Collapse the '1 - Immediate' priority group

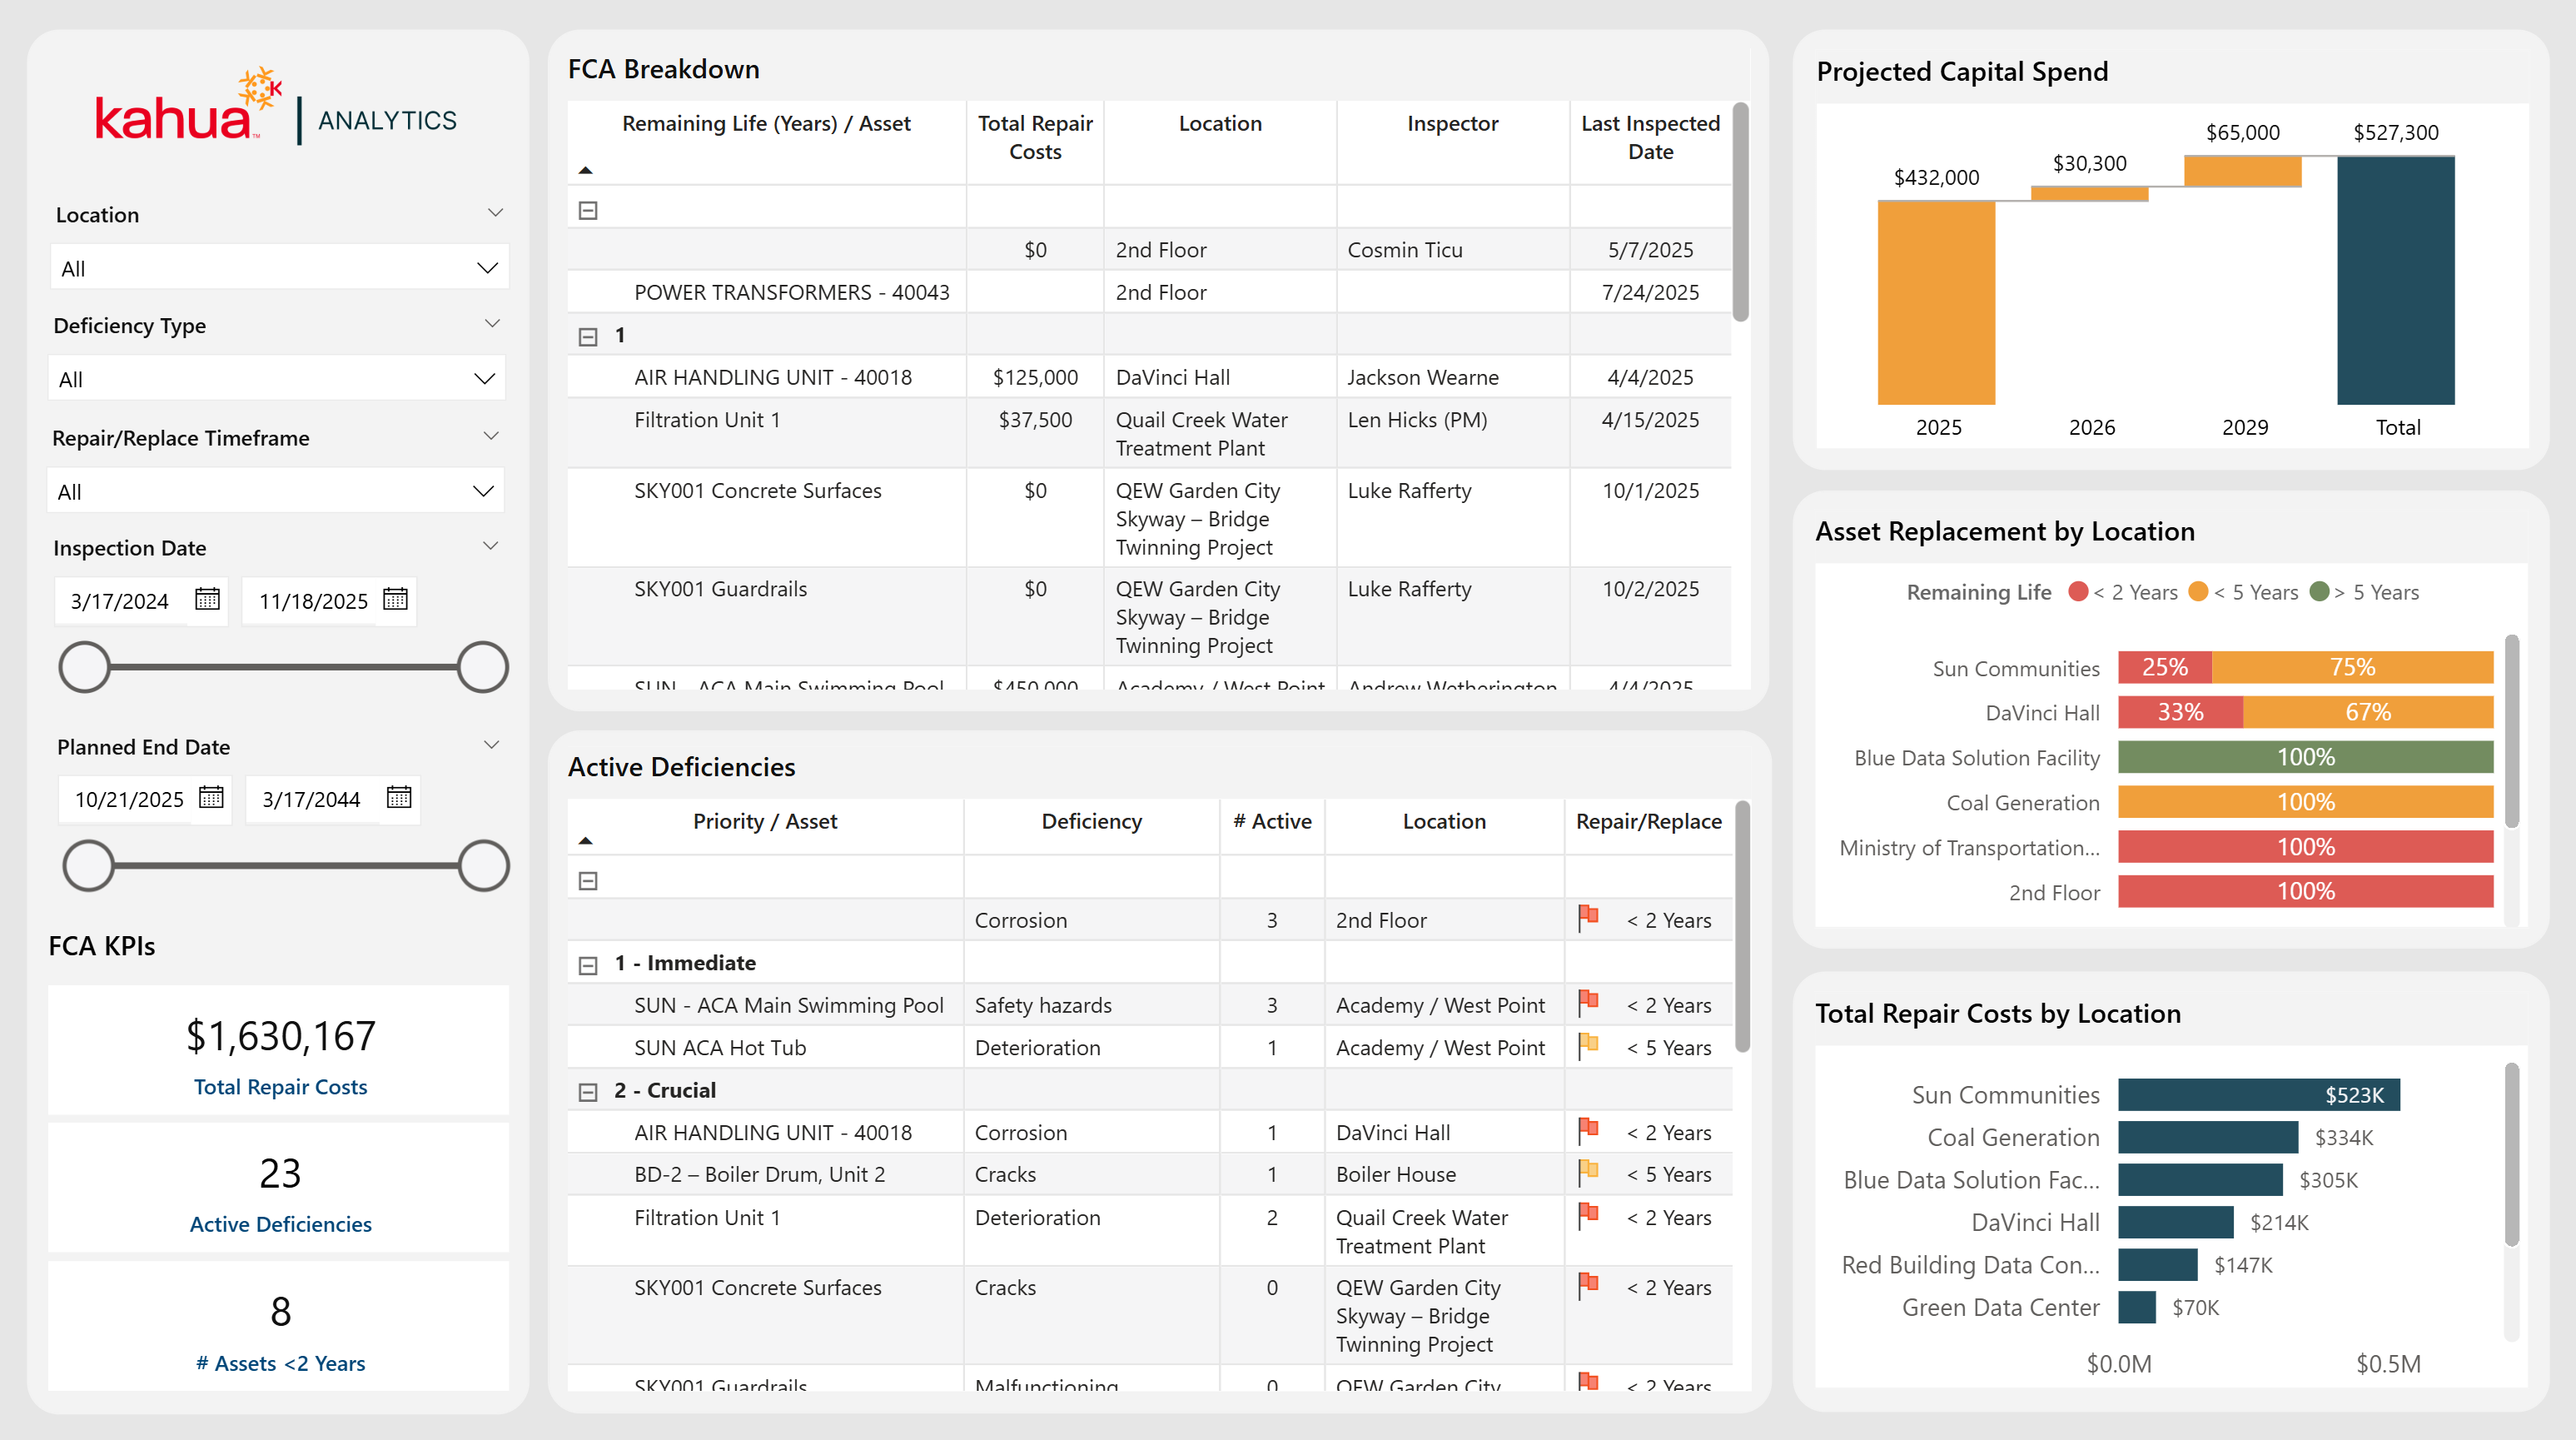pos(588,965)
